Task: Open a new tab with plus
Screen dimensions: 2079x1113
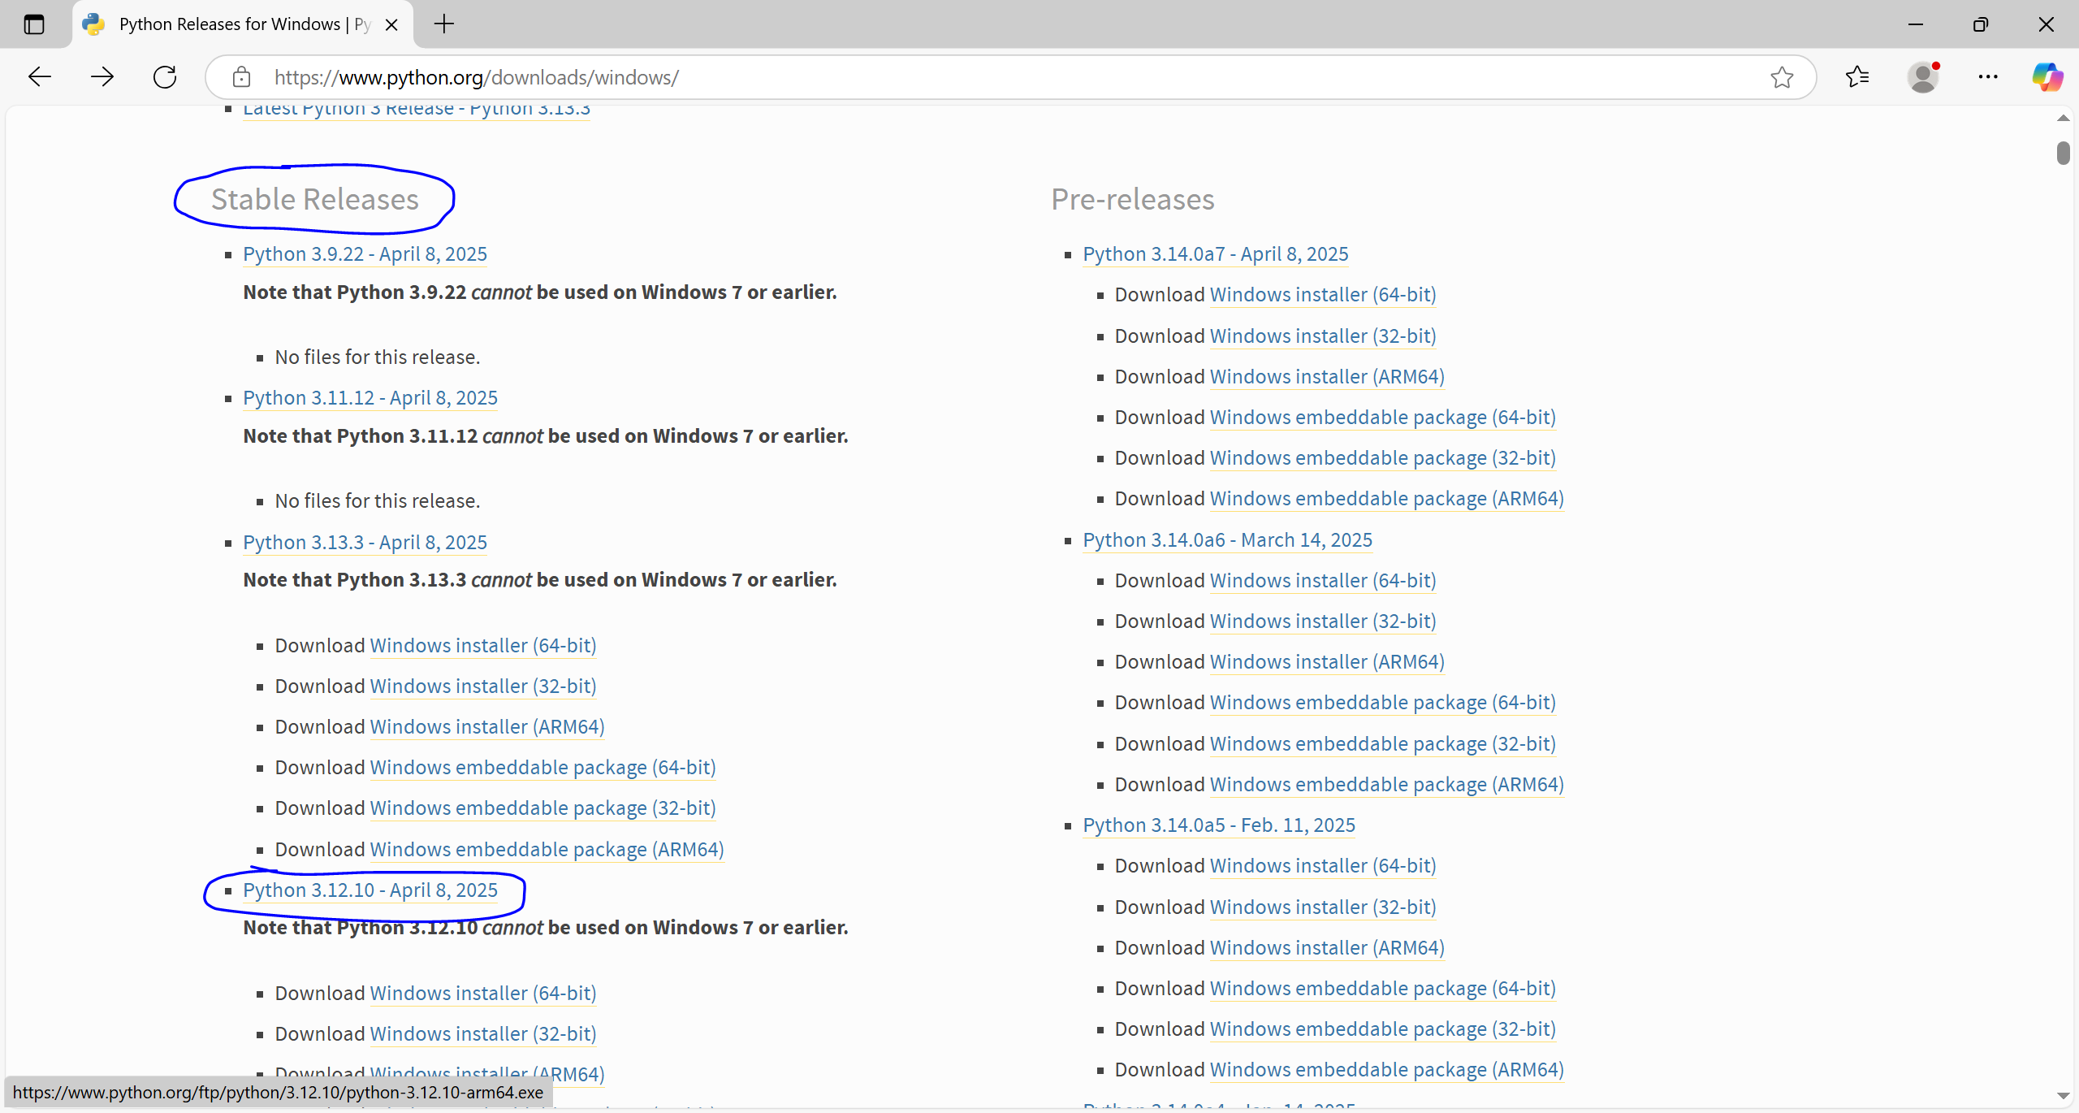Action: (x=444, y=24)
